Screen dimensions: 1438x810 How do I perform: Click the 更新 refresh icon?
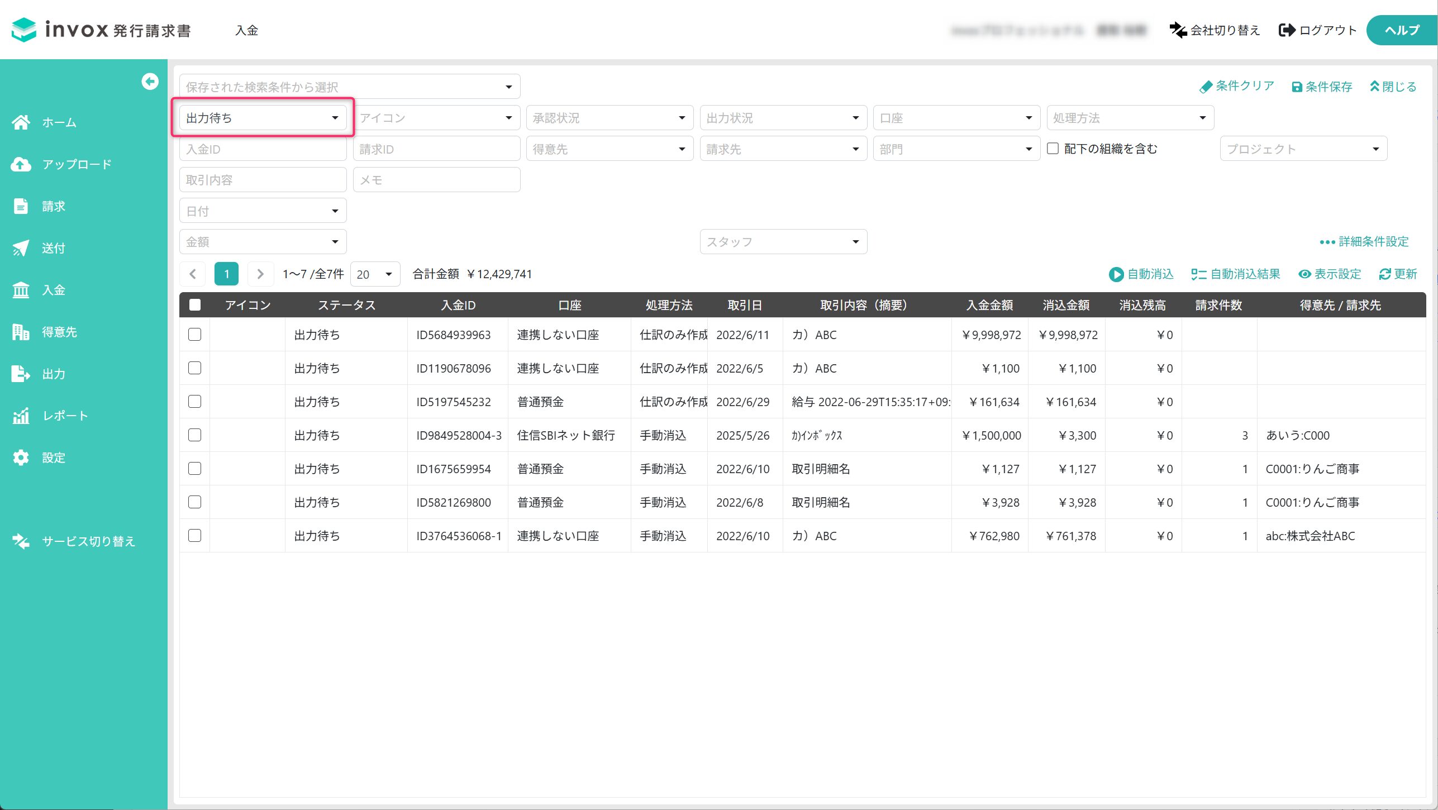coord(1385,274)
